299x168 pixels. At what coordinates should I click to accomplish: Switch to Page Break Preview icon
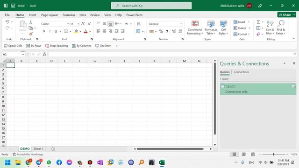[253, 154]
